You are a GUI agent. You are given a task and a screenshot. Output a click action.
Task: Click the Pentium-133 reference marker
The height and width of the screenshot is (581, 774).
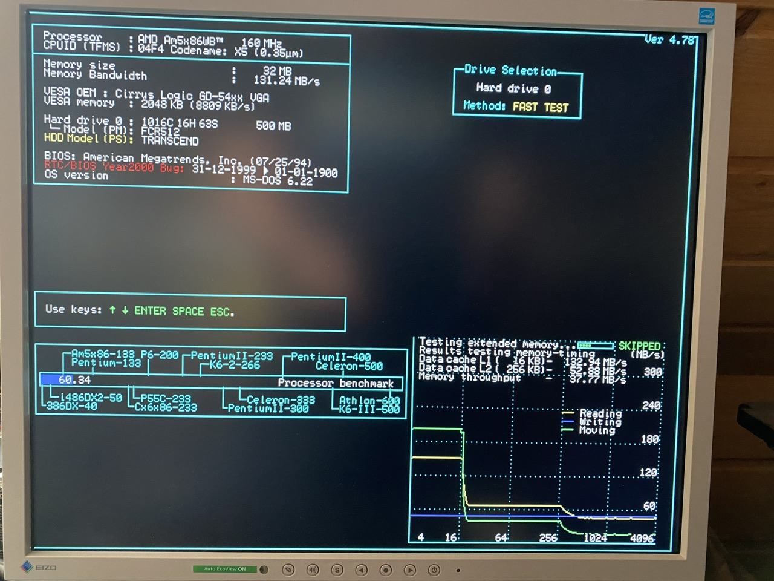106,363
